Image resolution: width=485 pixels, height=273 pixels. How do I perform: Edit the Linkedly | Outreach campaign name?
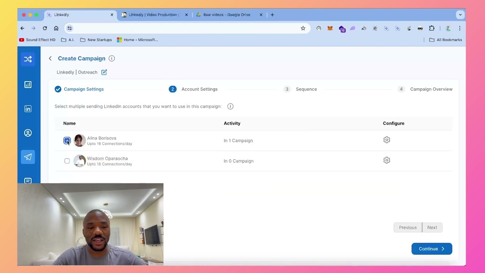click(x=104, y=72)
